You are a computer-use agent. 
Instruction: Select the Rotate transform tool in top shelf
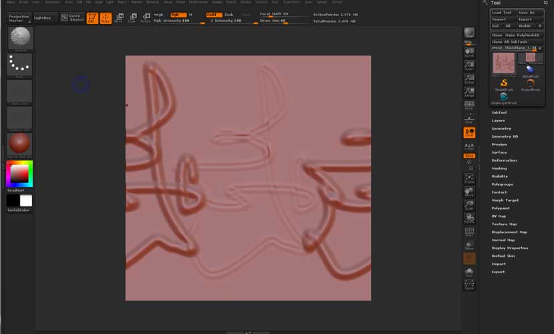coord(146,18)
